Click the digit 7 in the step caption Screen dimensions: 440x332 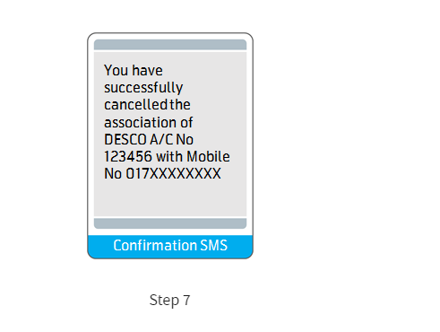(x=186, y=300)
